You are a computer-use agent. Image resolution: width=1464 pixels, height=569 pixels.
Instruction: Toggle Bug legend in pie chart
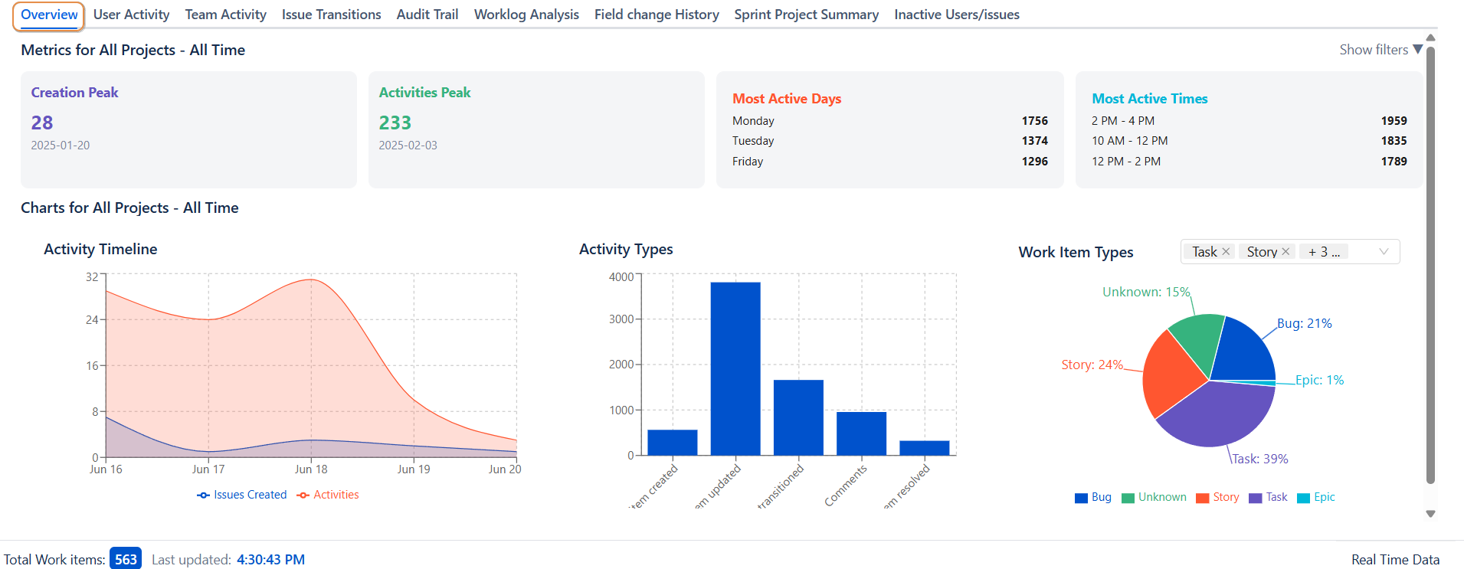(1092, 497)
